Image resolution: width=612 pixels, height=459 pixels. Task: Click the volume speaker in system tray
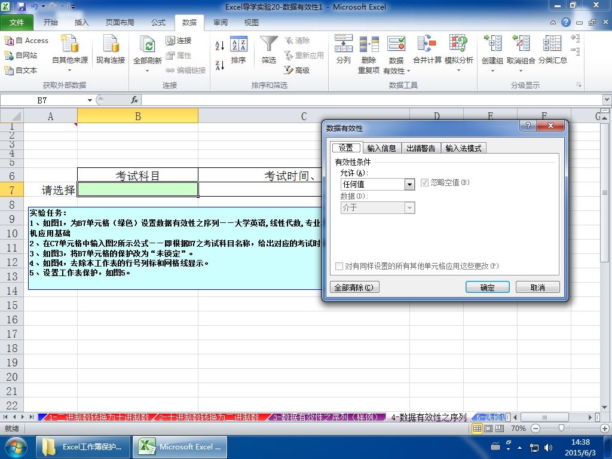(548, 448)
